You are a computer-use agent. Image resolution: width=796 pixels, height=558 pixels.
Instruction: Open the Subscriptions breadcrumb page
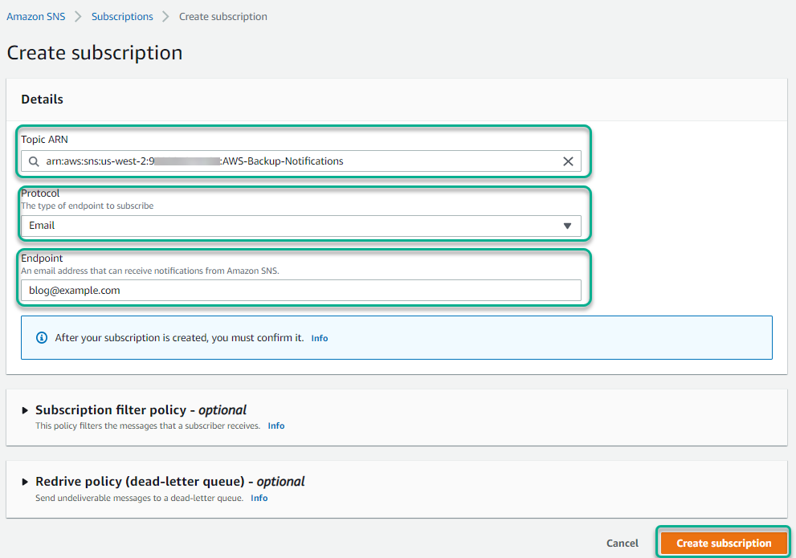[x=122, y=16]
